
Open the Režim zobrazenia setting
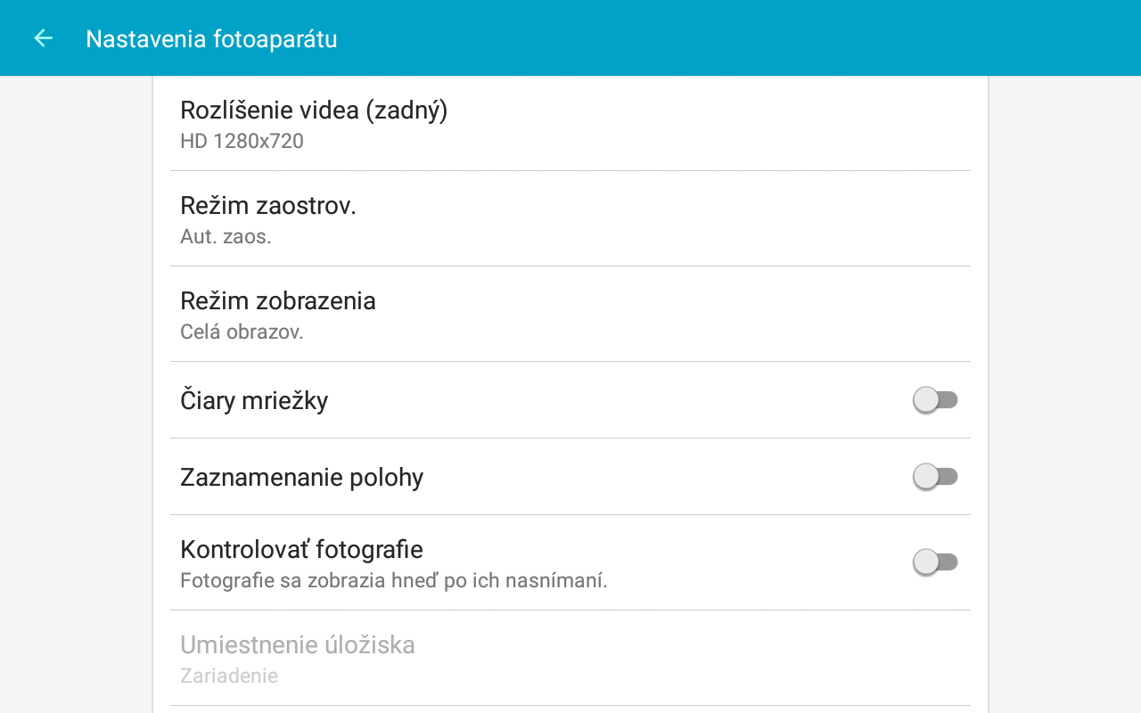pyautogui.click(x=570, y=314)
